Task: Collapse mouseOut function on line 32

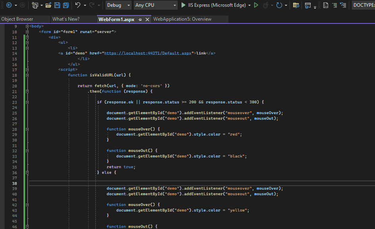Action: (x=27, y=151)
